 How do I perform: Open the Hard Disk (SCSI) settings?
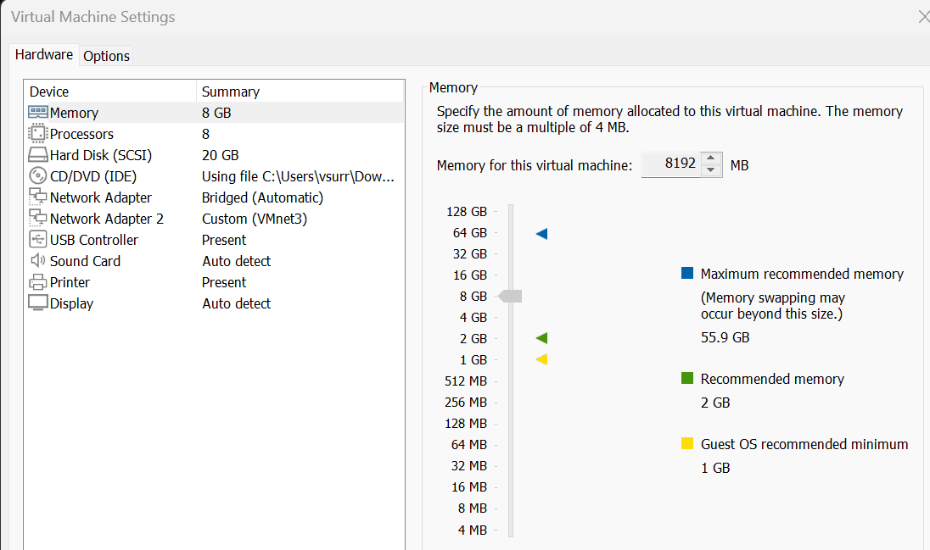click(x=39, y=154)
